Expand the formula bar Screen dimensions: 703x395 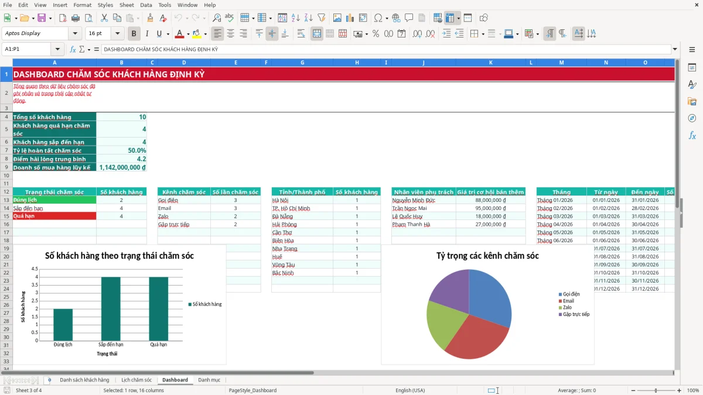(675, 49)
